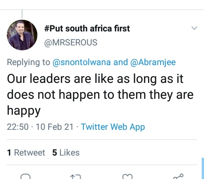Click the blue scroll indicator at right edge
Screen dimensions: 204x179
coord(203,168)
